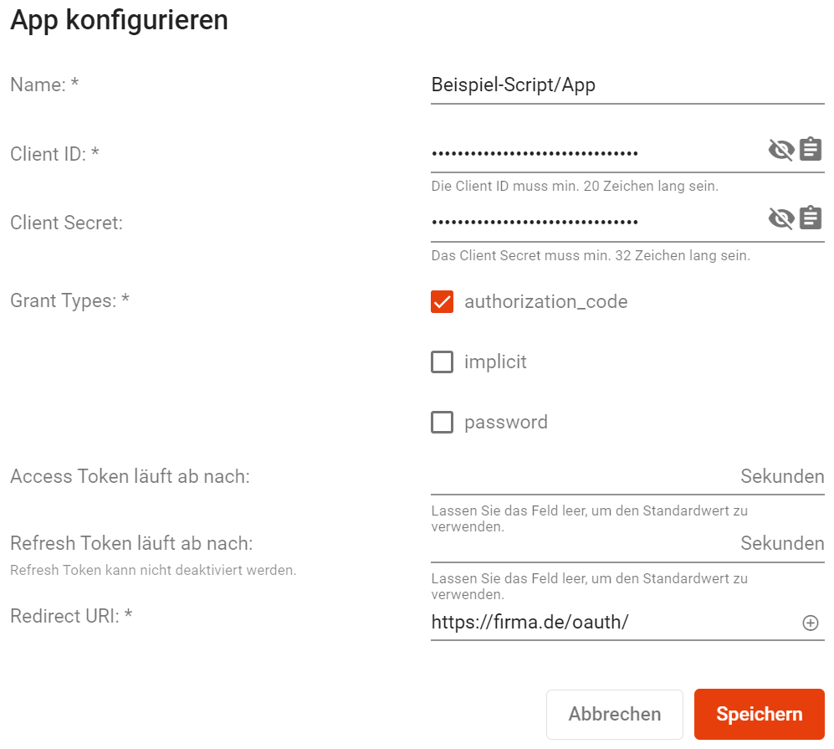Screen dimensions: 834x749
Task: Focus the masked Client ID input field
Action: tap(596, 154)
